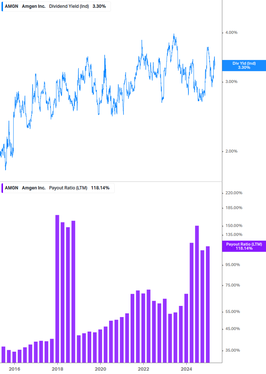
Task: Click the 3.30% value in Dividend Yield legend
Action: point(99,6)
